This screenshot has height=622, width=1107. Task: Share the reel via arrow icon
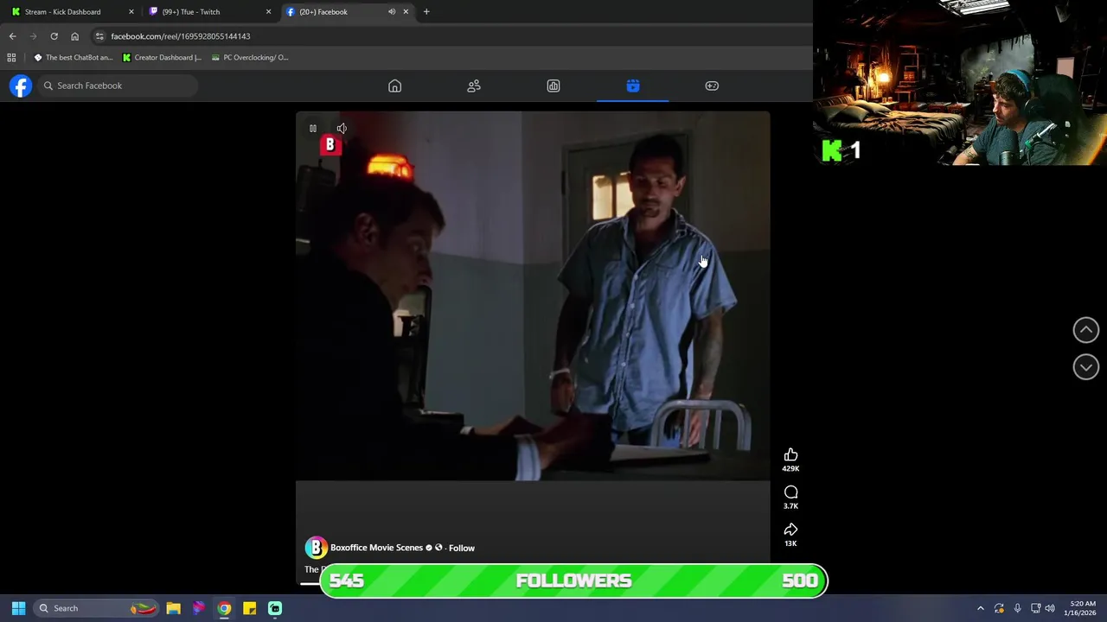coord(790,530)
